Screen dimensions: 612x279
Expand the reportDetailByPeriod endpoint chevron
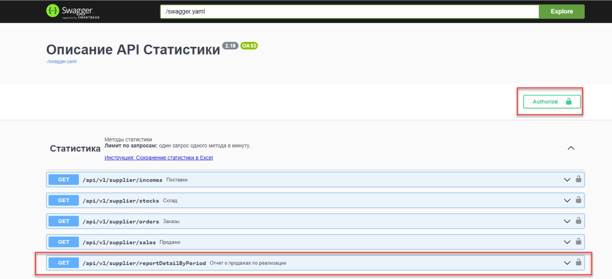[x=567, y=263]
